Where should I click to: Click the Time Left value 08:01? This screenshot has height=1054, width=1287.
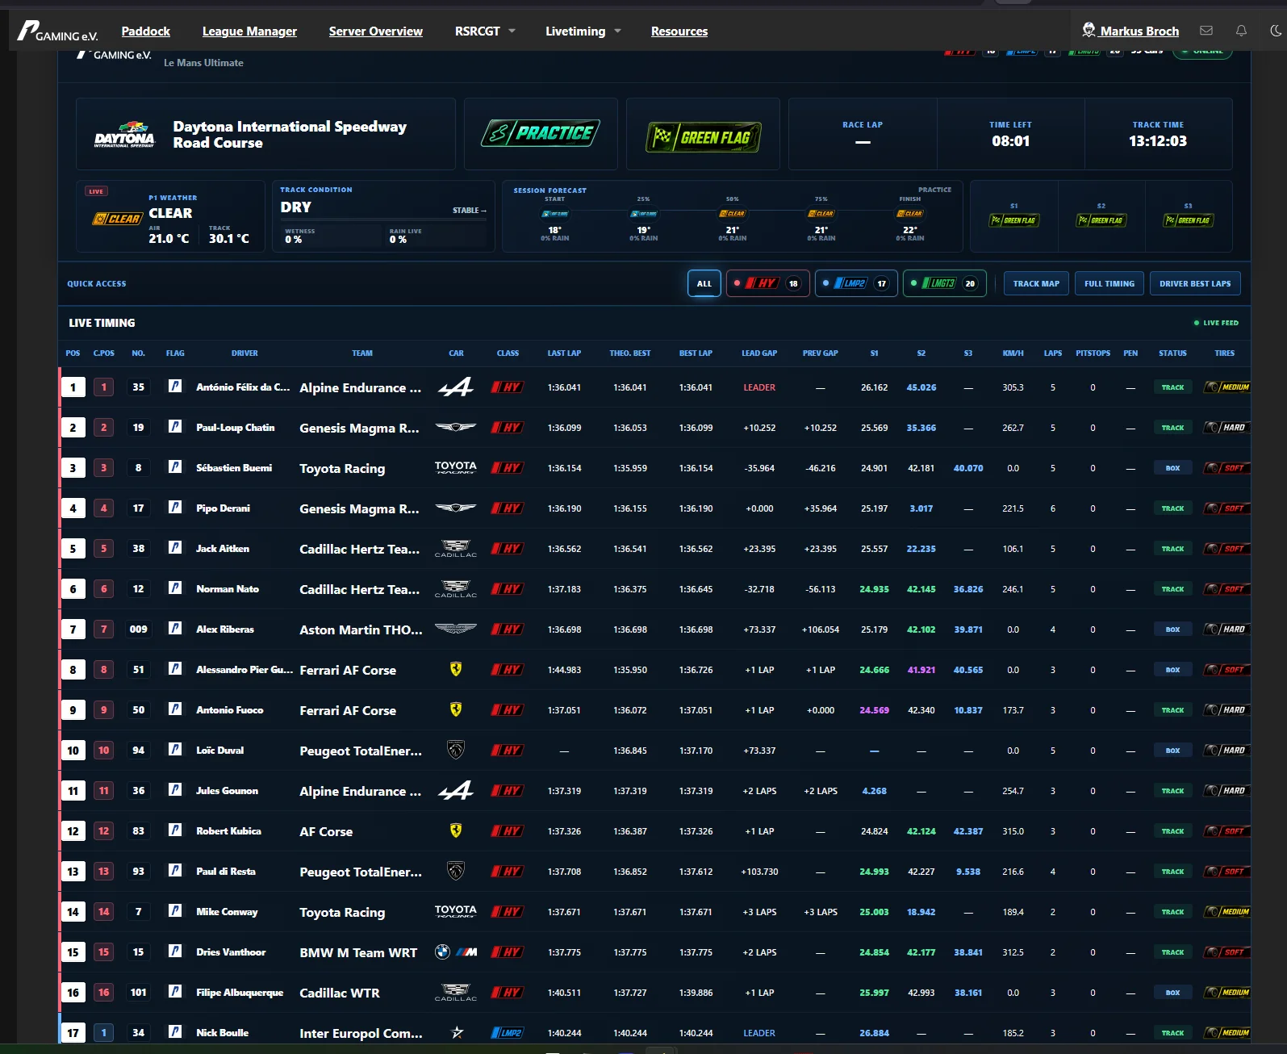click(1010, 141)
